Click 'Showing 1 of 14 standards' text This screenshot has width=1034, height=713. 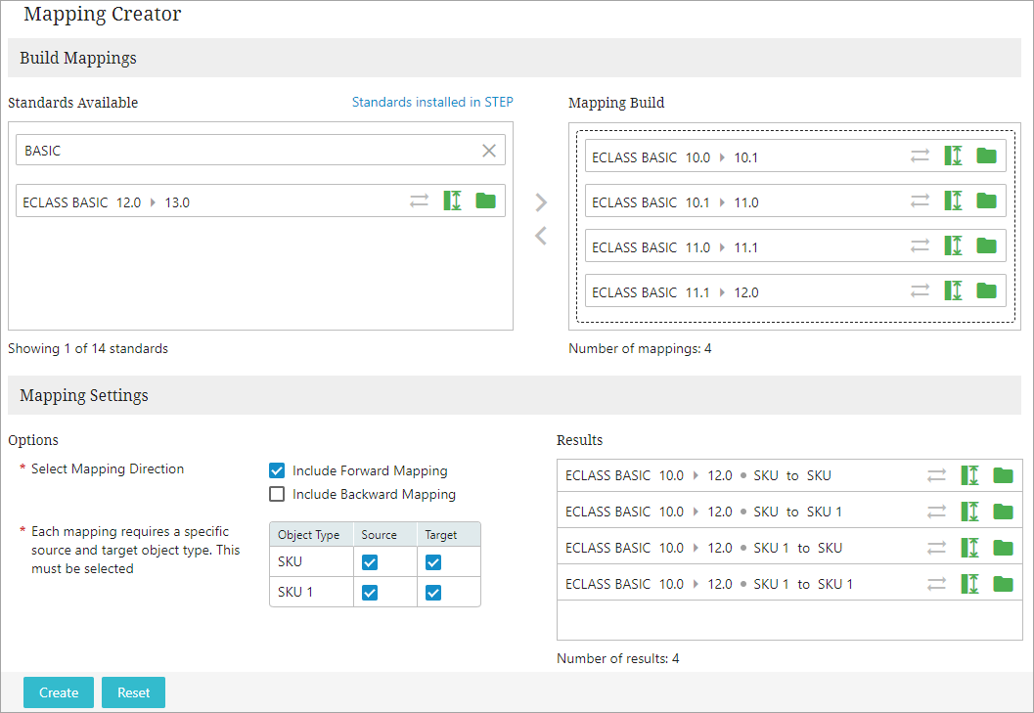pos(88,348)
